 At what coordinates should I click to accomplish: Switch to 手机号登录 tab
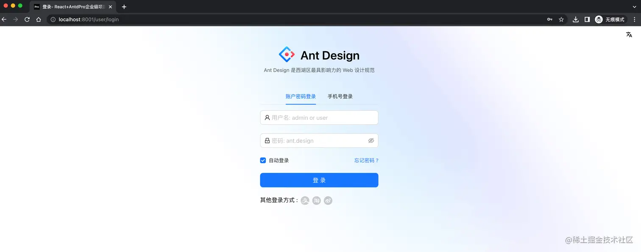340,96
